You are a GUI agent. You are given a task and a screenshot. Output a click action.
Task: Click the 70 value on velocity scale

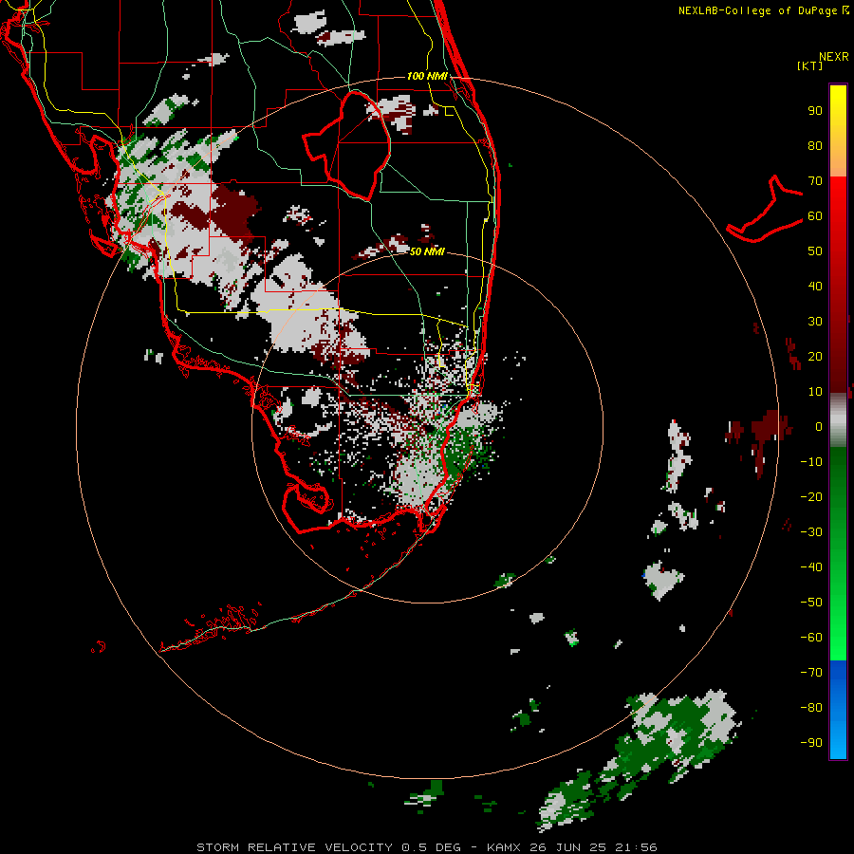tap(815, 181)
